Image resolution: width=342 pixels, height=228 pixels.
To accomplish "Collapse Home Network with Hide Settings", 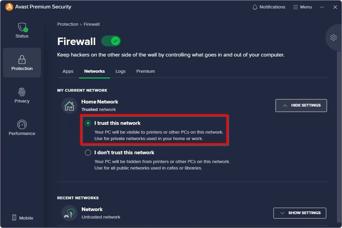I will pyautogui.click(x=301, y=106).
